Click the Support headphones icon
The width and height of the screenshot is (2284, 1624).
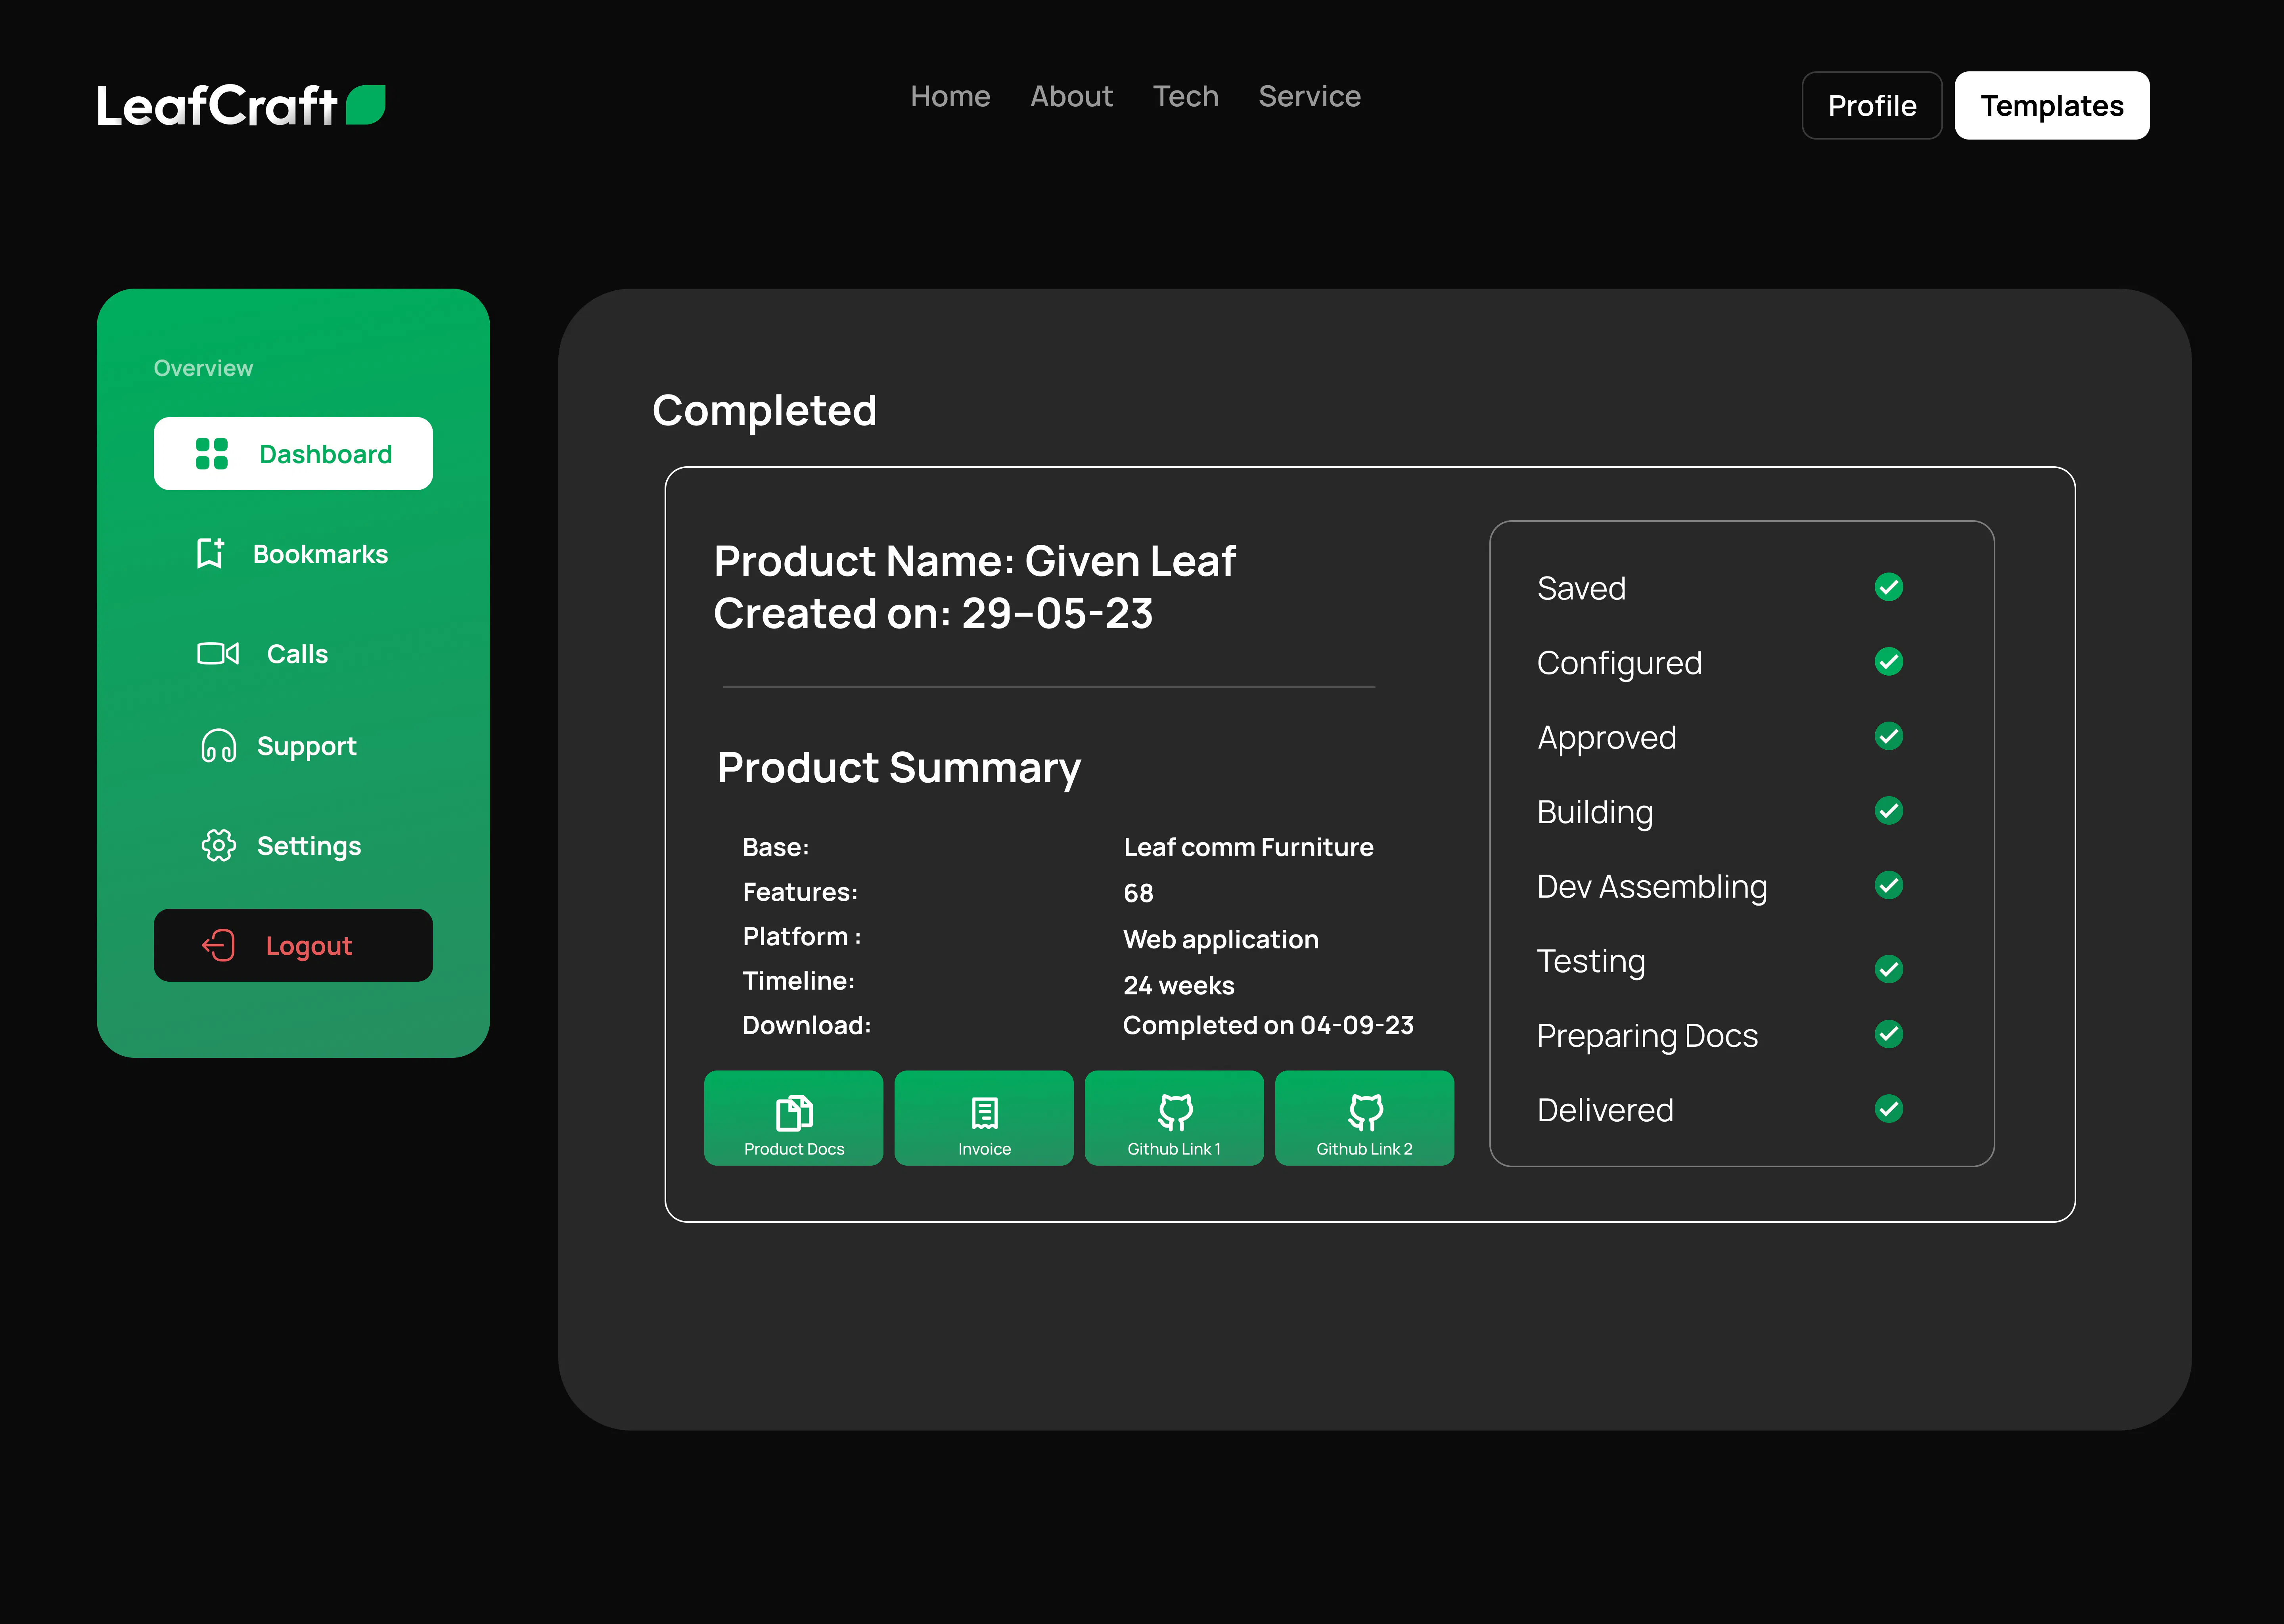tap(219, 746)
